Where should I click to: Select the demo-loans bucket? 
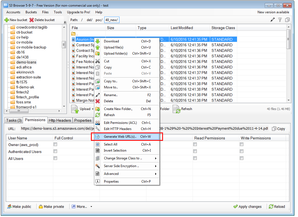26,62
